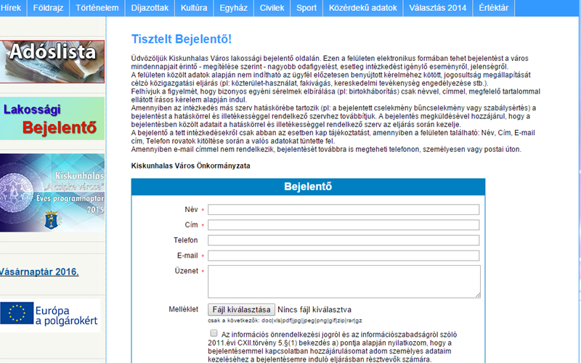
Task: Open the Vásárnaptár 2016 link
Action: 39,272
